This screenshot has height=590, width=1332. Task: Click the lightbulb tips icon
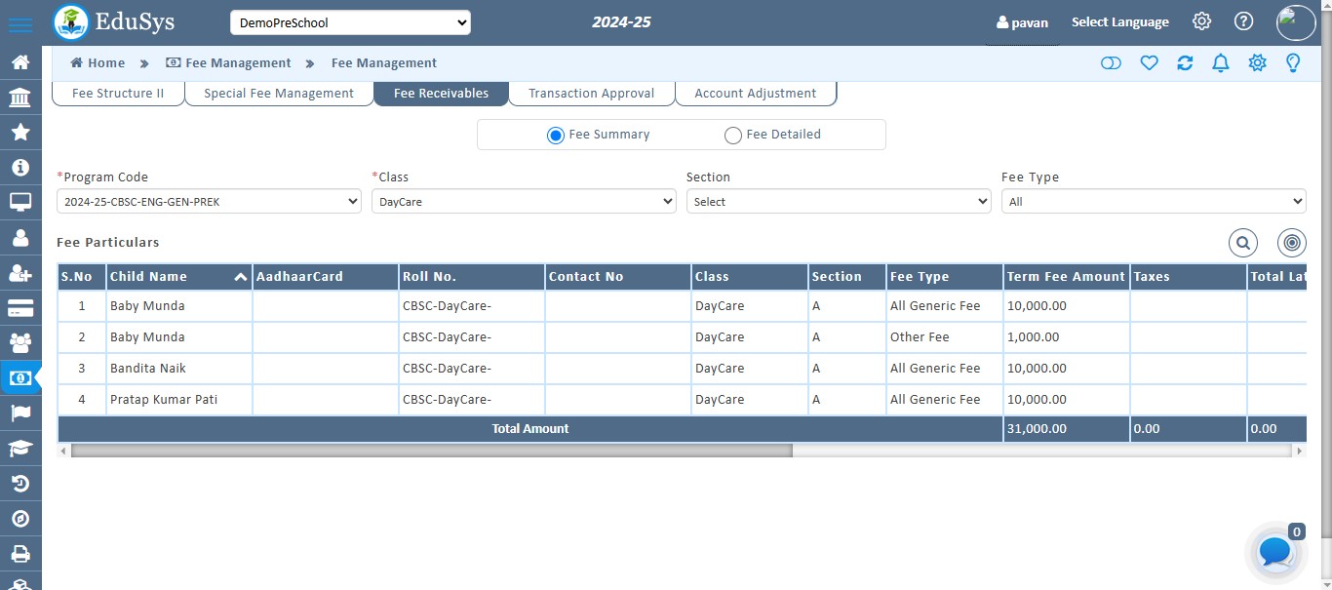coord(1293,63)
